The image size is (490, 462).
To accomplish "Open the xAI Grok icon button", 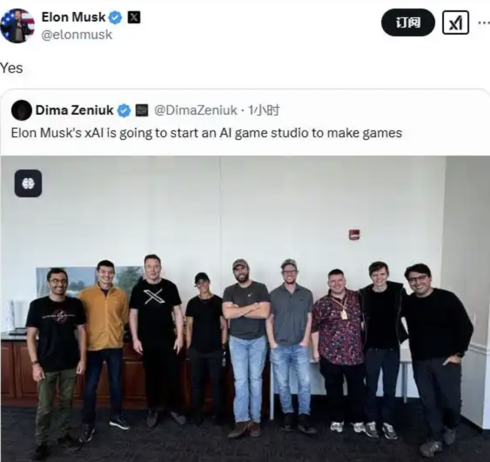I will 456,23.
